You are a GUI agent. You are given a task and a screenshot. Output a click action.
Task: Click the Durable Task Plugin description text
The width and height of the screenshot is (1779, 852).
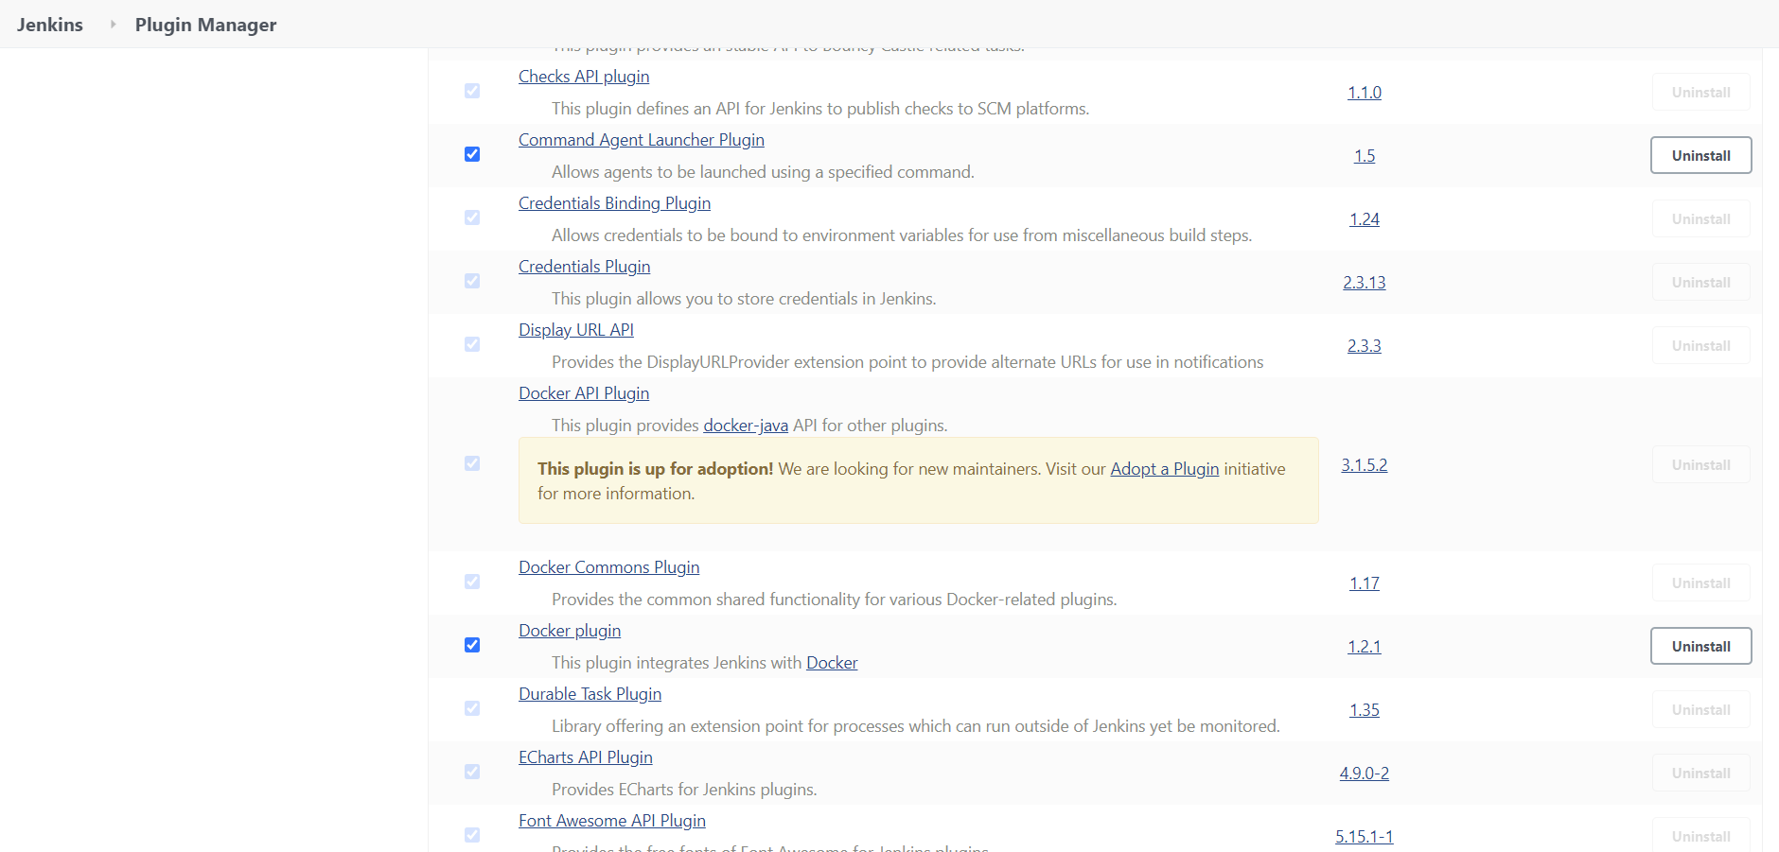click(916, 726)
